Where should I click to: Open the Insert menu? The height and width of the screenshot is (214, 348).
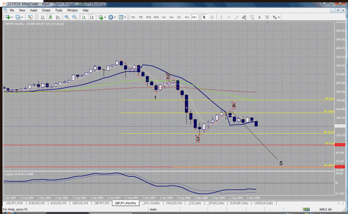click(x=33, y=10)
